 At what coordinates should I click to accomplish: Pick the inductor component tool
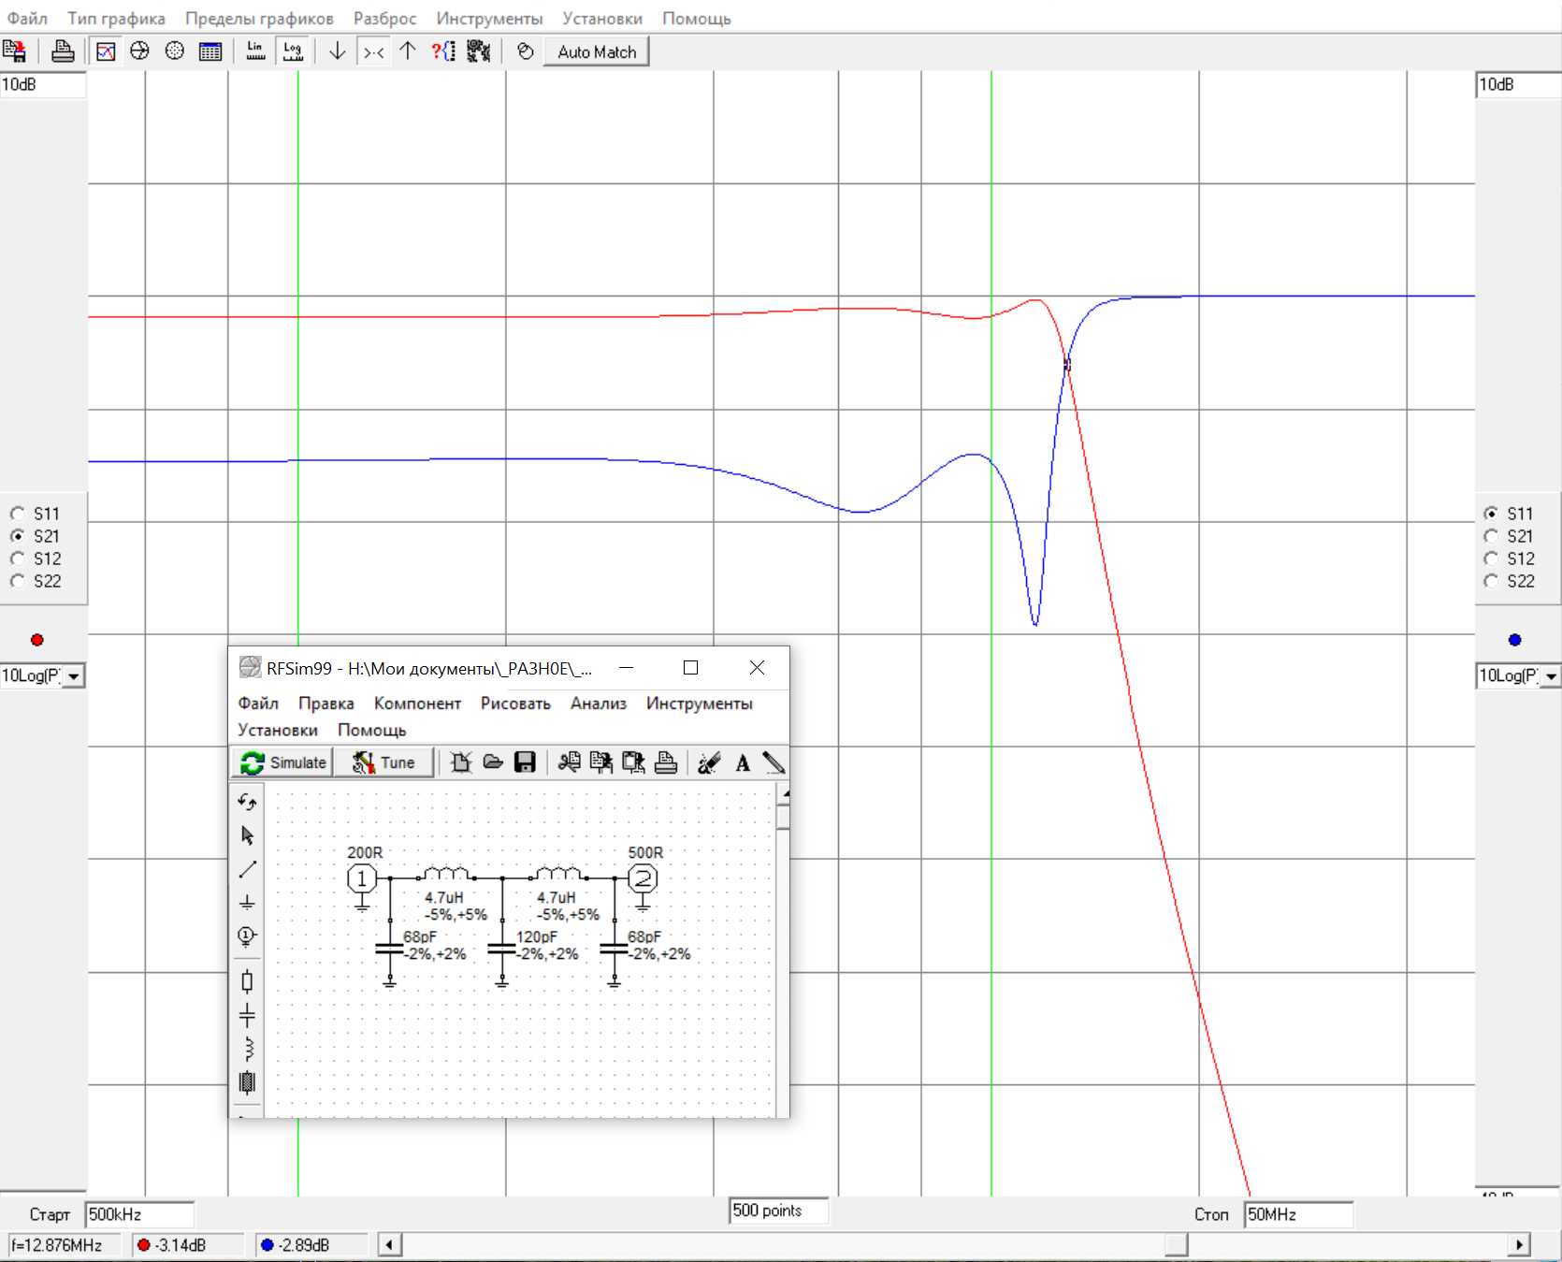tap(247, 1049)
